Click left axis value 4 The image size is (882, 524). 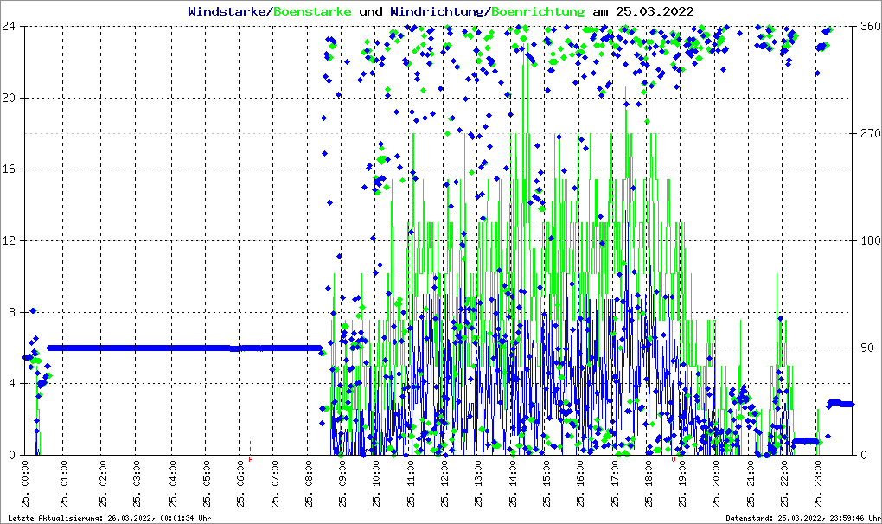click(12, 384)
